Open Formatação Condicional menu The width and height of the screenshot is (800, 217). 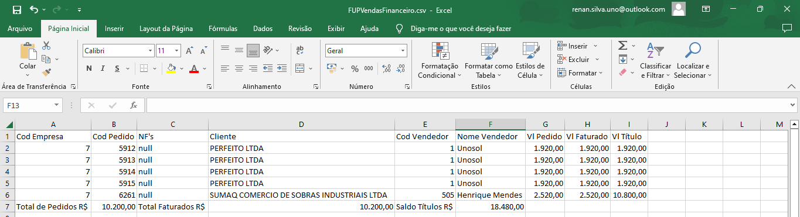coord(440,60)
